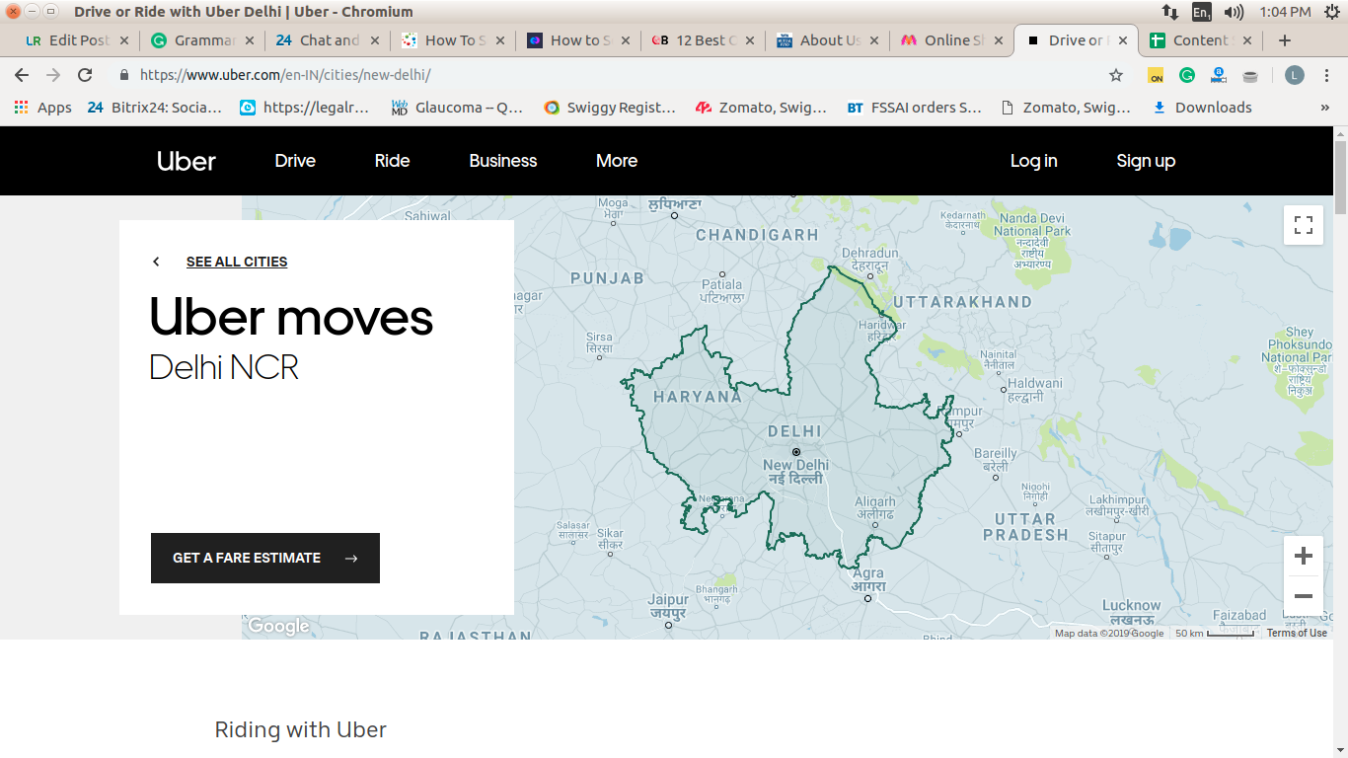Zoom out on the map
The height and width of the screenshot is (758, 1348).
(1303, 596)
